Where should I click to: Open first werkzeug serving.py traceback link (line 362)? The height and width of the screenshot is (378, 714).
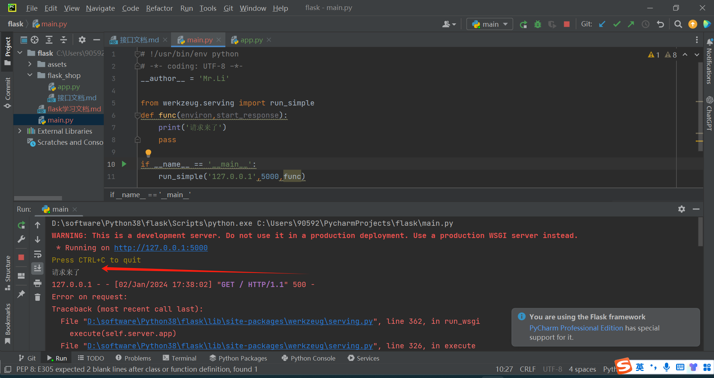point(230,321)
